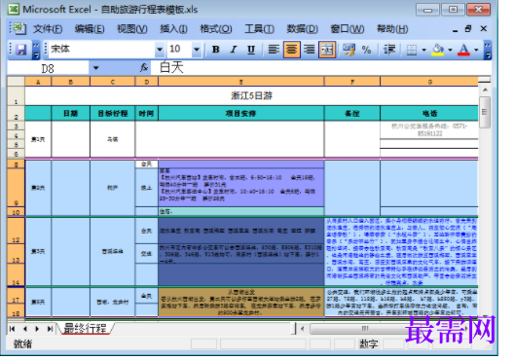Viewport: 514px width, 360px height.
Task: Click the 时间 header cell
Action: tap(147, 114)
